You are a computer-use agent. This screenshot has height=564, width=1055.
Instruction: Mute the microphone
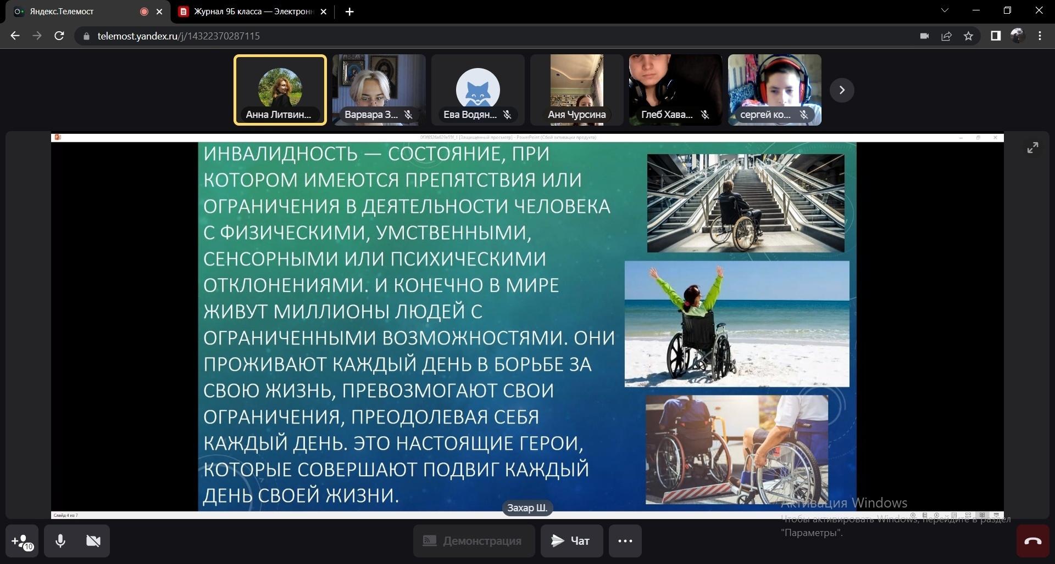coord(60,541)
